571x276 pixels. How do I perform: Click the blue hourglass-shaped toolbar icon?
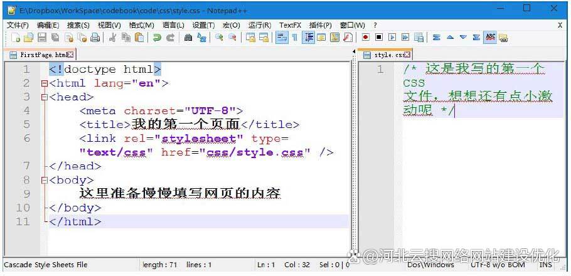coord(476,38)
